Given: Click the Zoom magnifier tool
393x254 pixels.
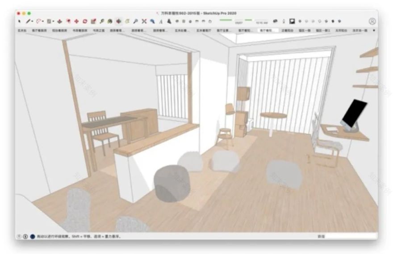Looking at the screenshot, I should point(135,21).
